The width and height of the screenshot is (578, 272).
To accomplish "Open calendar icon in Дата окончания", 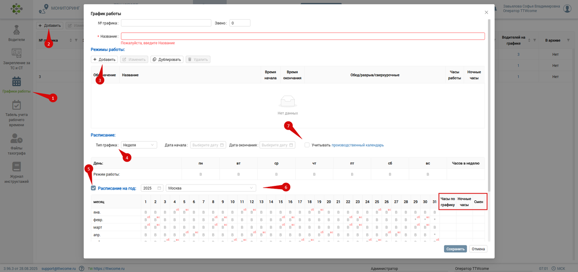I will click(x=291, y=145).
